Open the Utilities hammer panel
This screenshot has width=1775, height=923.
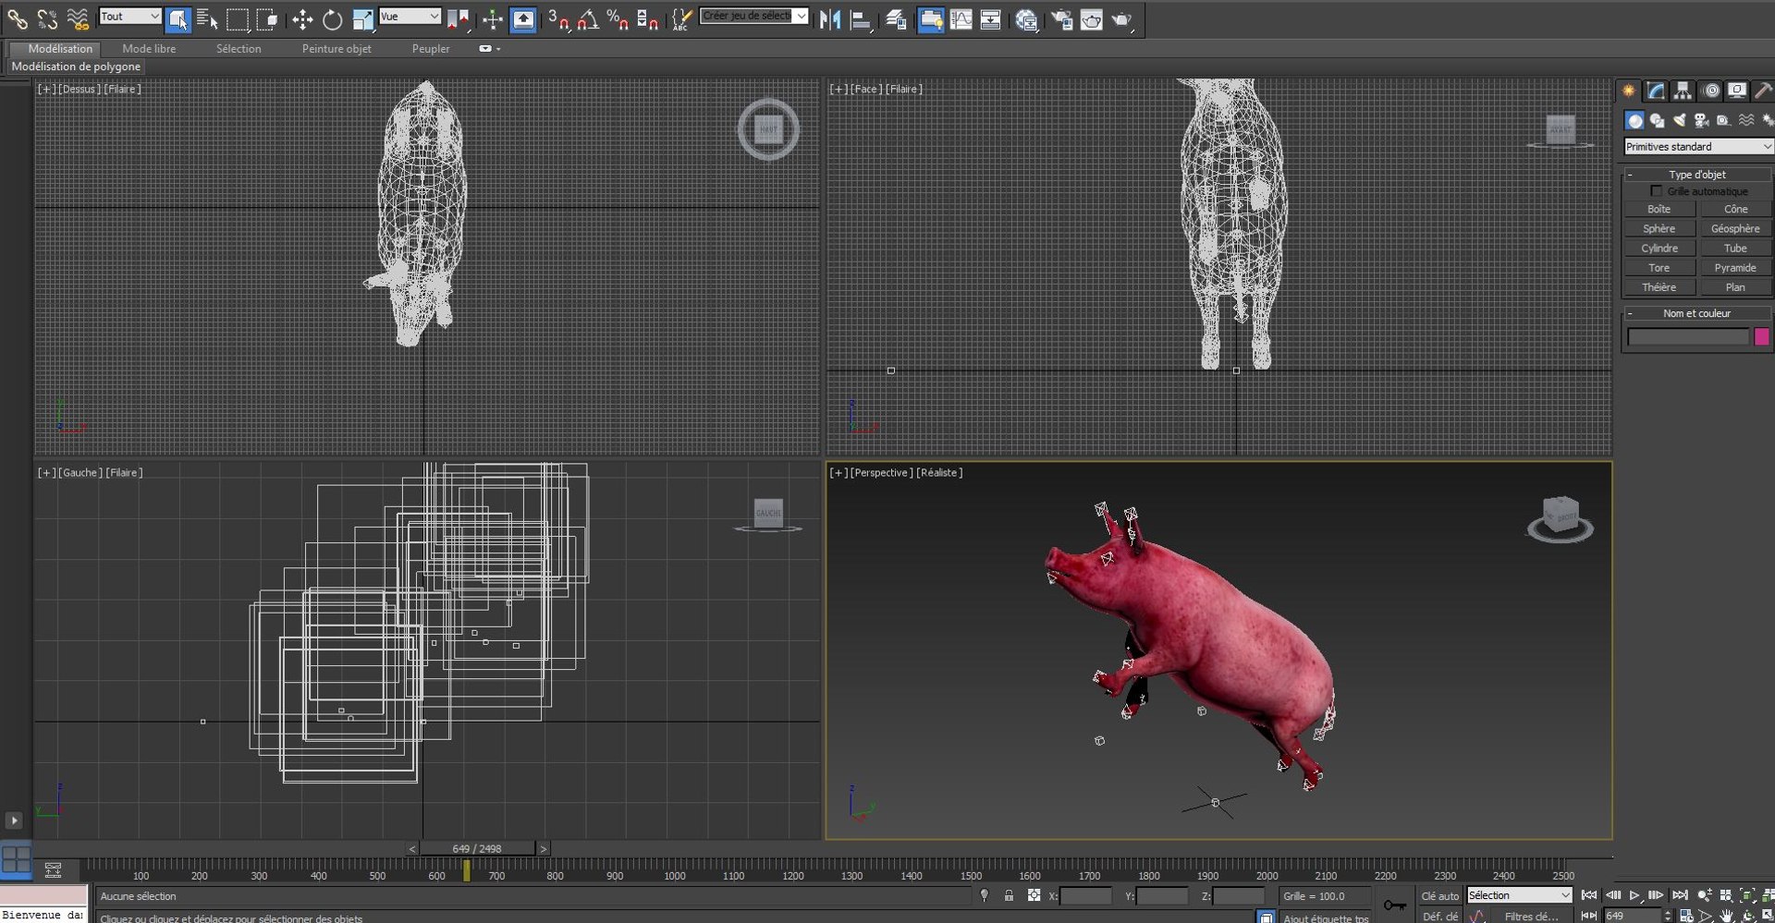pos(1764,91)
